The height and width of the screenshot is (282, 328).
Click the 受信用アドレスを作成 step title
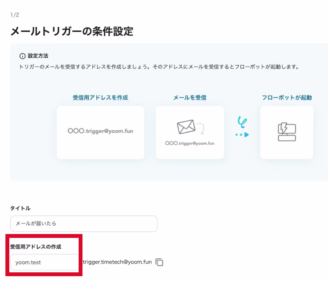pyautogui.click(x=100, y=97)
